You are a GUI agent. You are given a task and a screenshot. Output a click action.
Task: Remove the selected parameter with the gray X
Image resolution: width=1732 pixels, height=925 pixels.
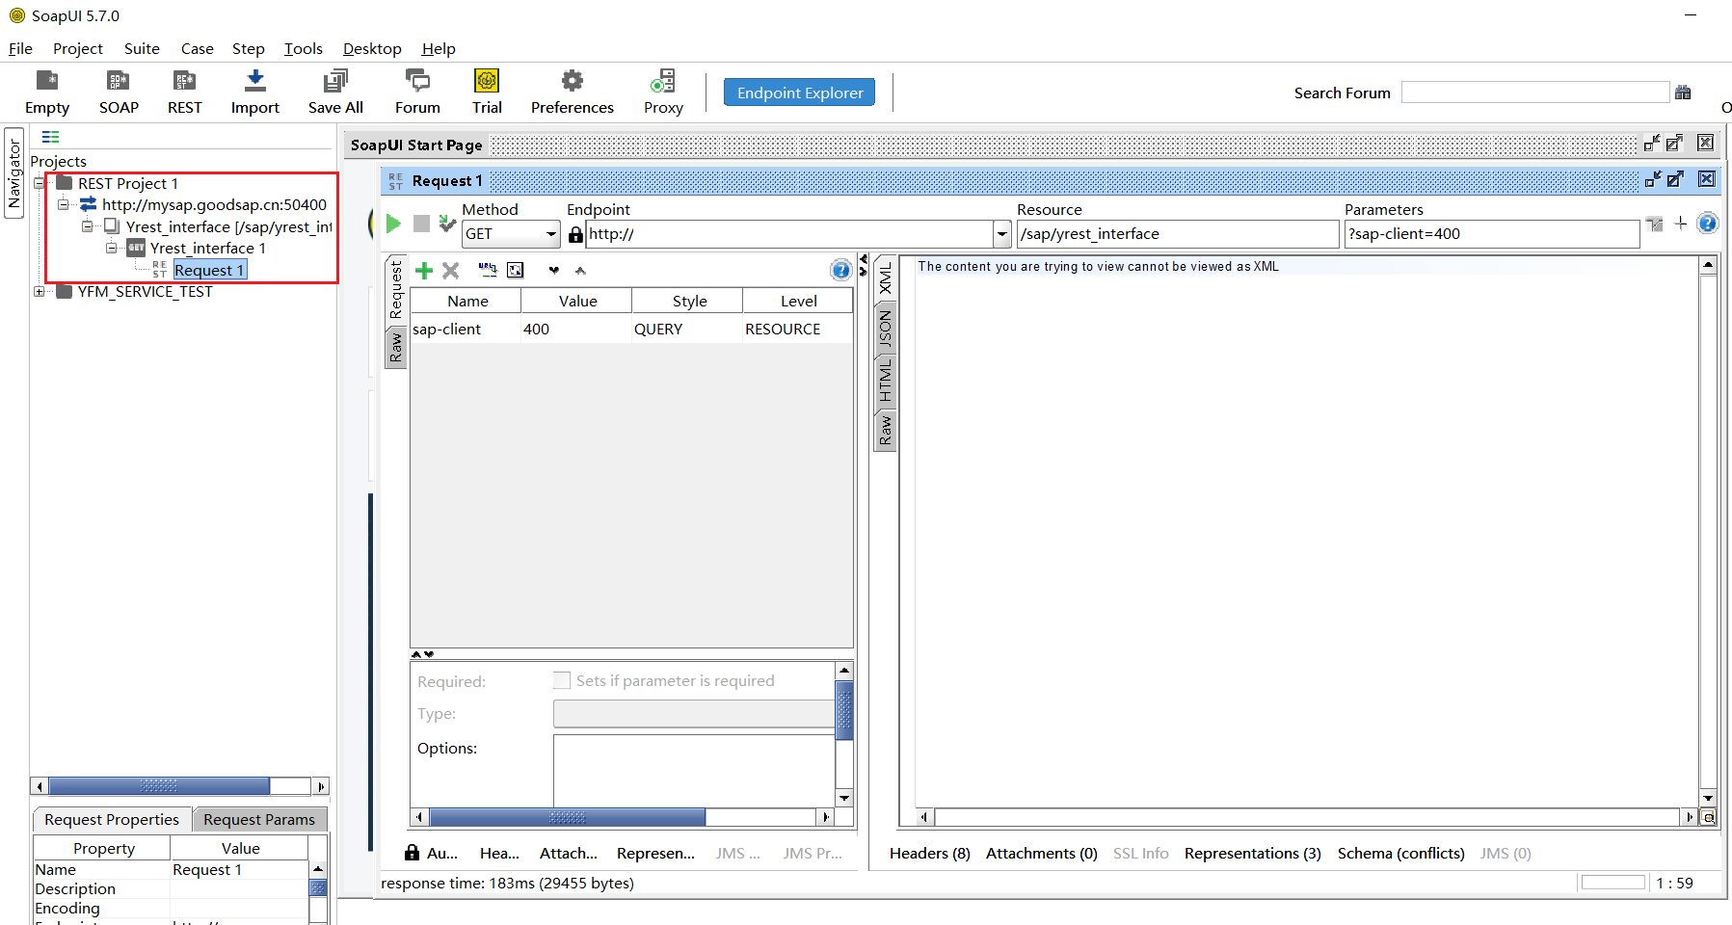pyautogui.click(x=450, y=271)
